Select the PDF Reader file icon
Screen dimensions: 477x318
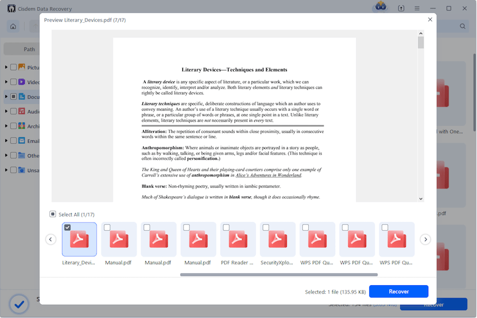pyautogui.click(x=238, y=239)
